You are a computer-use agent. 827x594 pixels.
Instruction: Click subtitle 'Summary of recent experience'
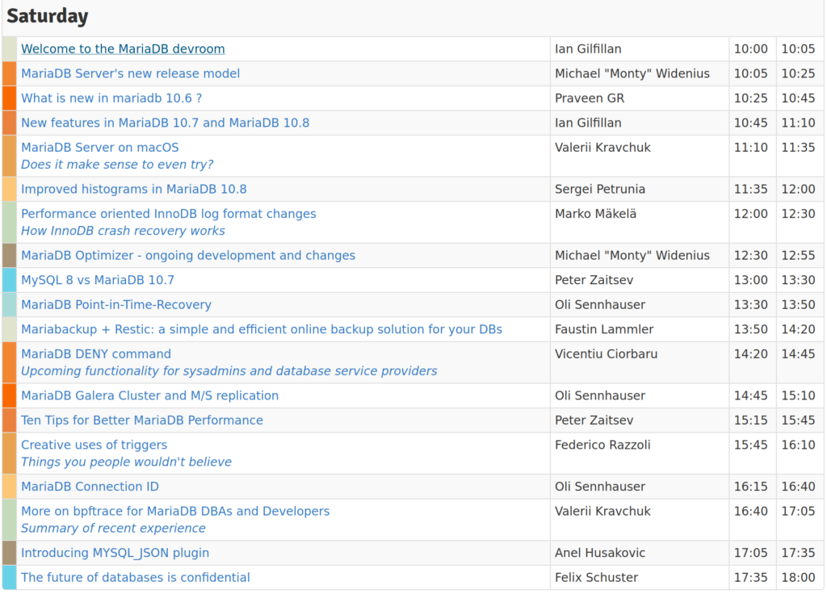[113, 528]
